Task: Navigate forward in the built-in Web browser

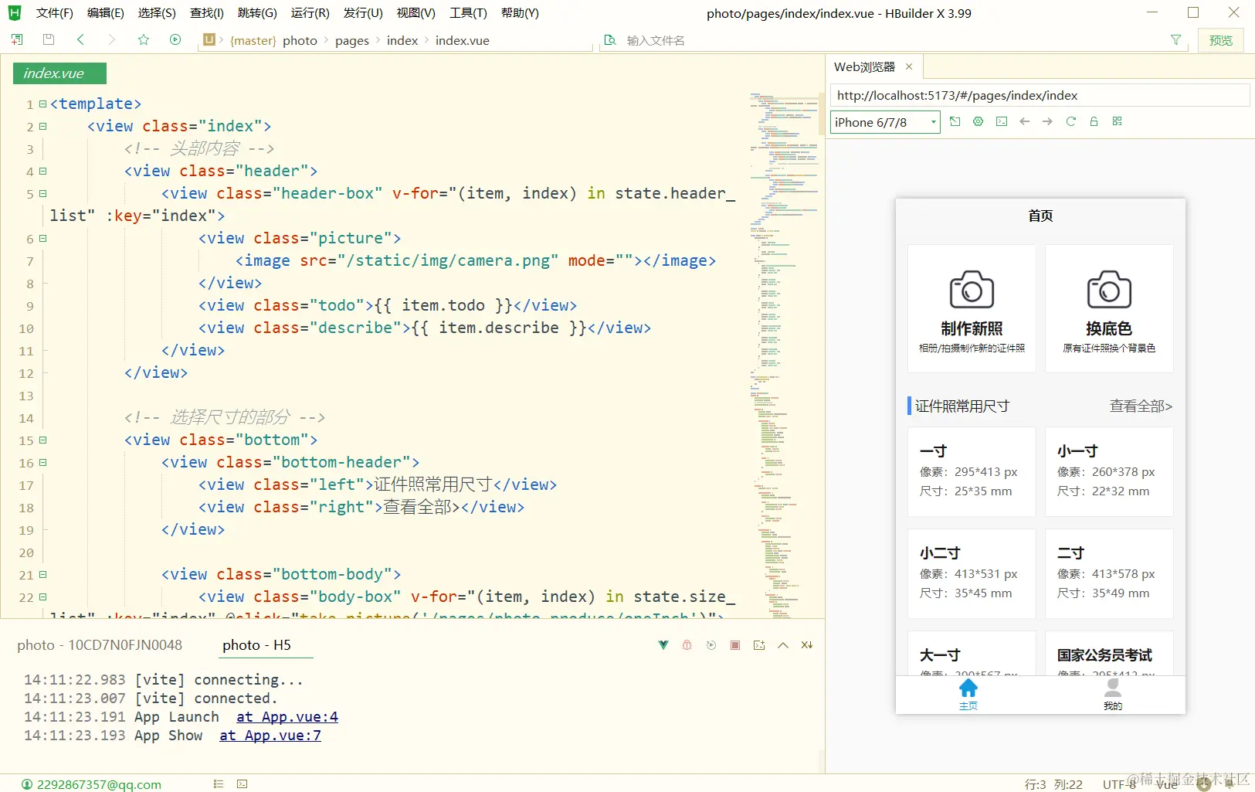Action: [1048, 121]
